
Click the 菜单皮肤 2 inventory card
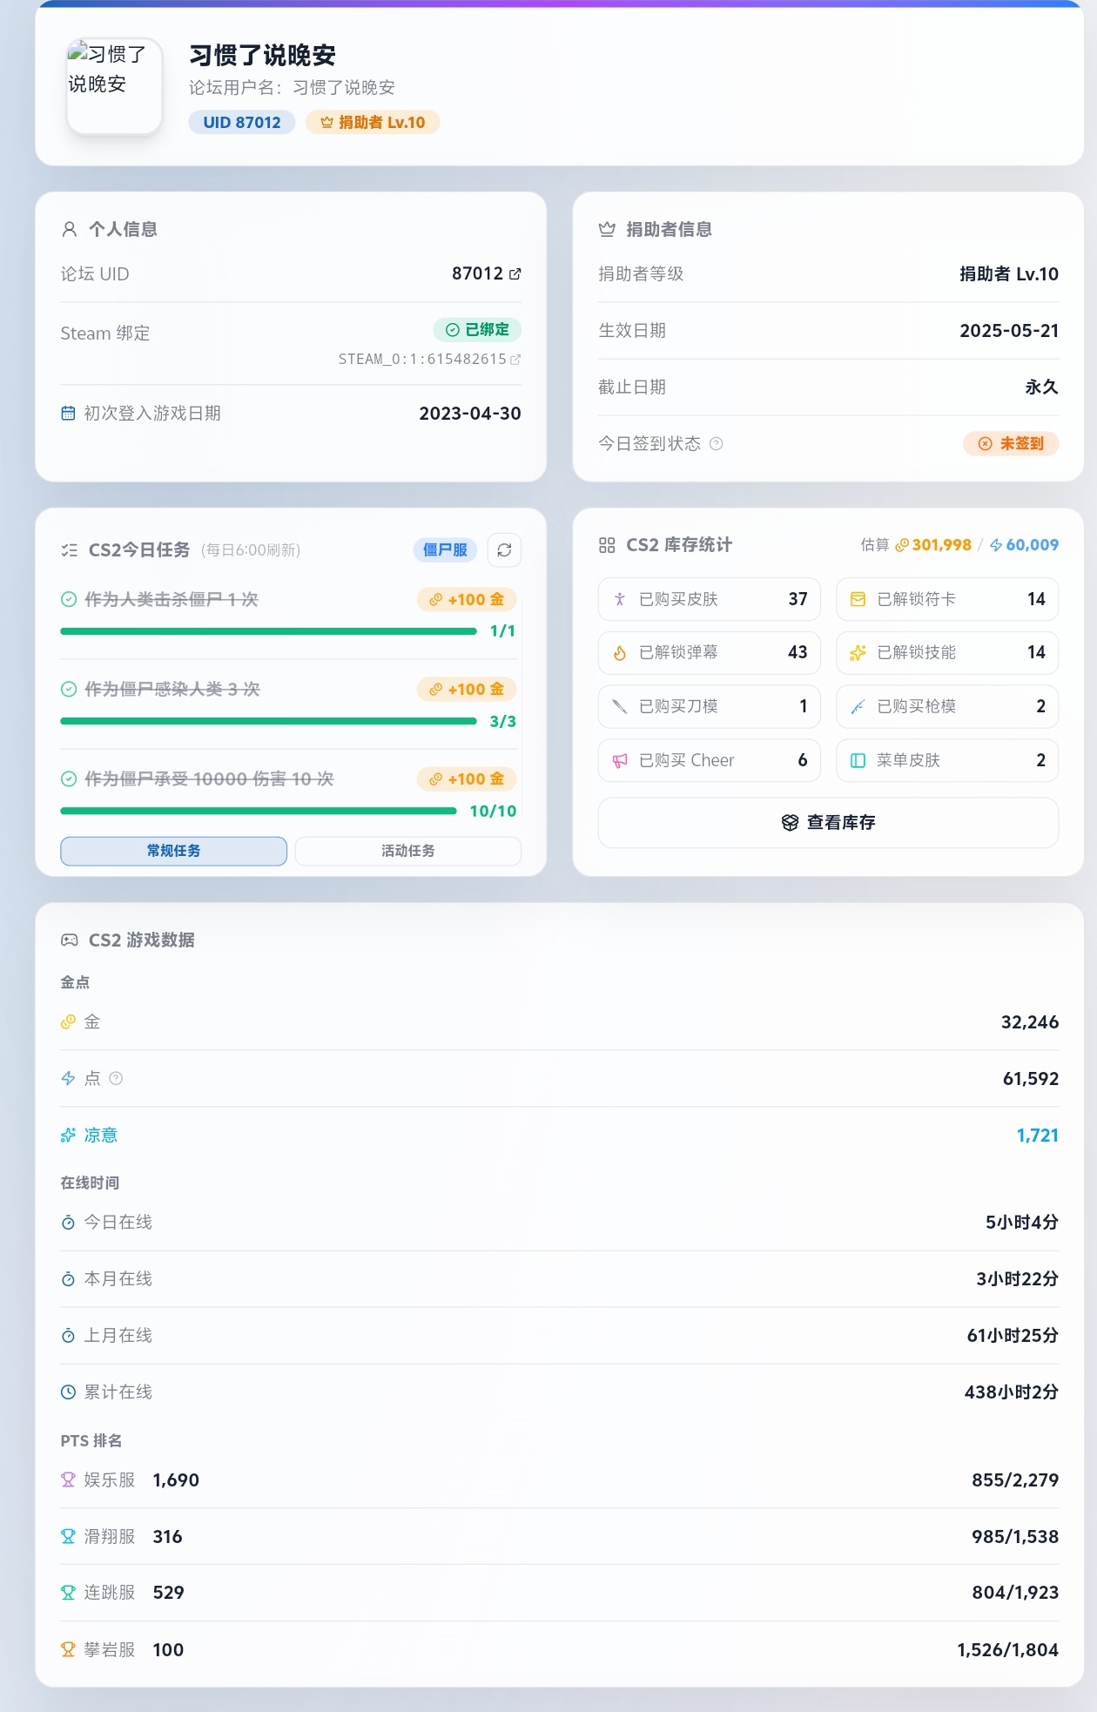(947, 760)
